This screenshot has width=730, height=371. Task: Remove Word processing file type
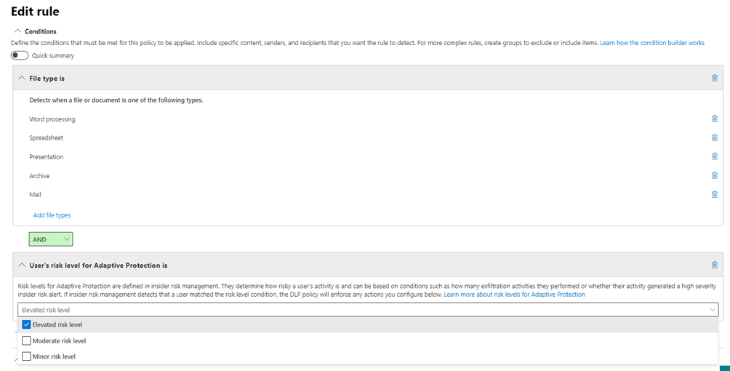(714, 119)
